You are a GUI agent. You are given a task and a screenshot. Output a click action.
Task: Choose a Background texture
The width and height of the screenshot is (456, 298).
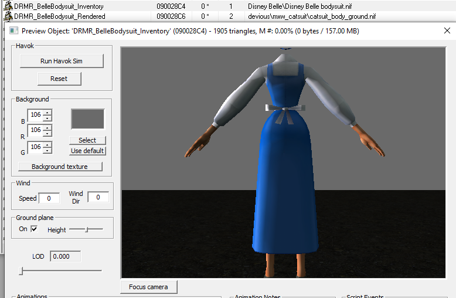(x=60, y=167)
